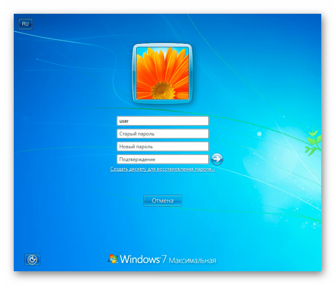This screenshot has height=285, width=335.
Task: Open the Ease of Access button
Action: click(33, 260)
